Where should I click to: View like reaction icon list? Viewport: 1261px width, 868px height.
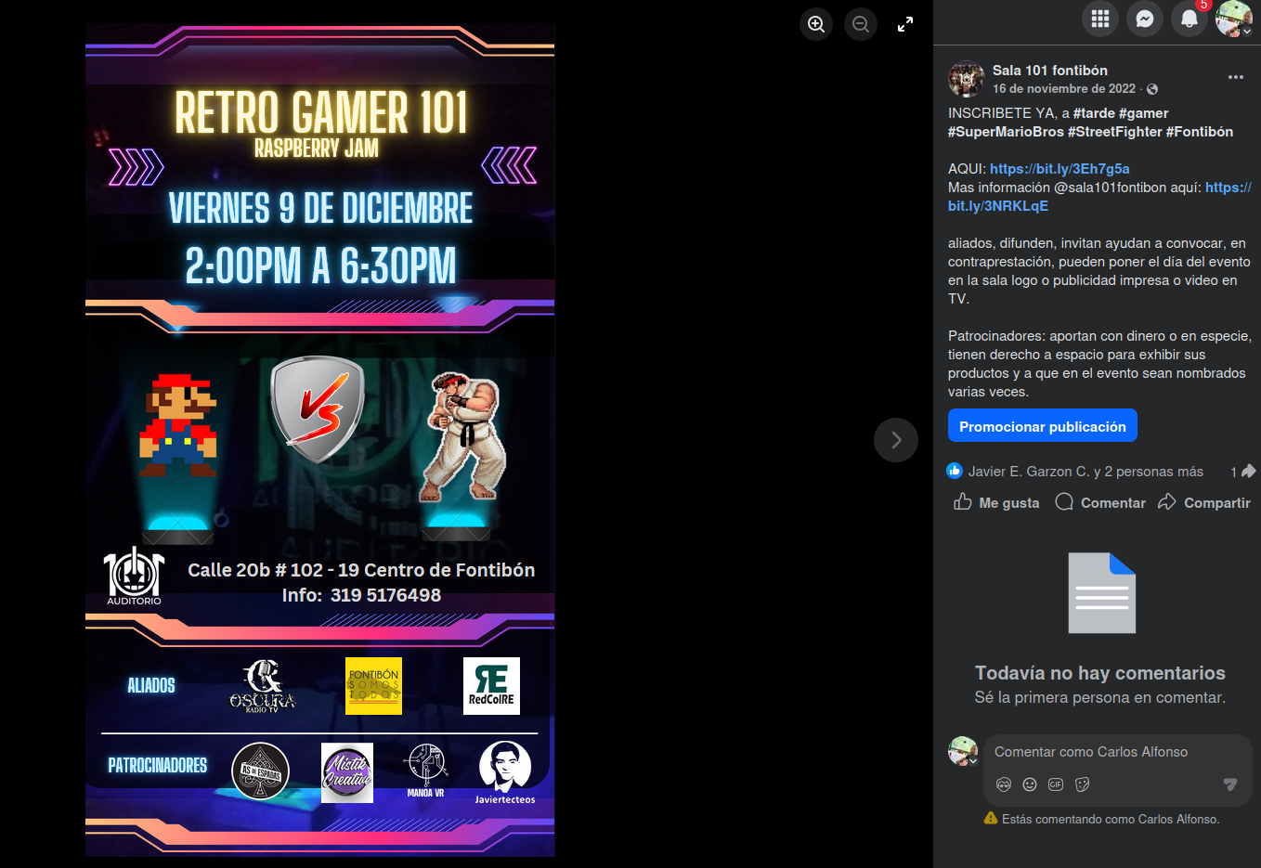pos(955,472)
